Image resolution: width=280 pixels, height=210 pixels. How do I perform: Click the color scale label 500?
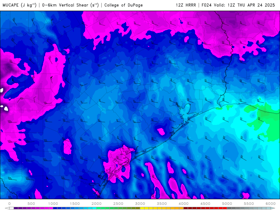click(31, 204)
